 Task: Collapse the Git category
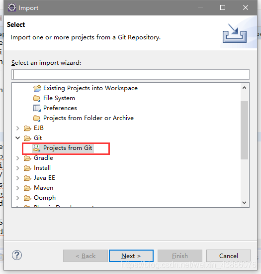17,138
